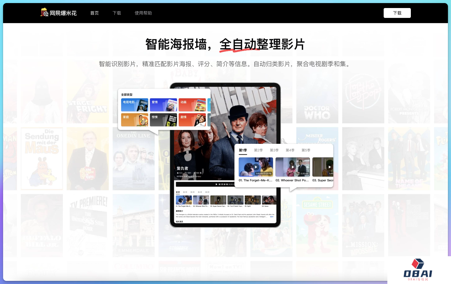Switch to the 第2季 tab
Screen dimensions: 451x284
tap(258, 150)
